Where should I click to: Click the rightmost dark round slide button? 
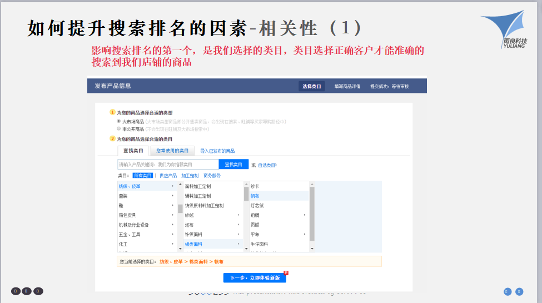38,291
